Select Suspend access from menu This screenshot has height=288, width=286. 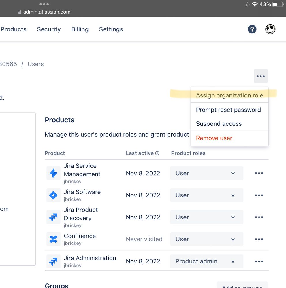pyautogui.click(x=229, y=124)
